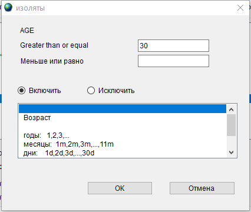Click the list scrollbar thumb
This screenshot has width=251, height=212.
pos(232,125)
